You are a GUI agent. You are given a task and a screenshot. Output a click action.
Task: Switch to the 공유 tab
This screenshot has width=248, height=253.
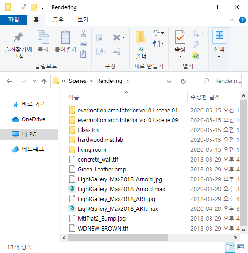pos(58,20)
